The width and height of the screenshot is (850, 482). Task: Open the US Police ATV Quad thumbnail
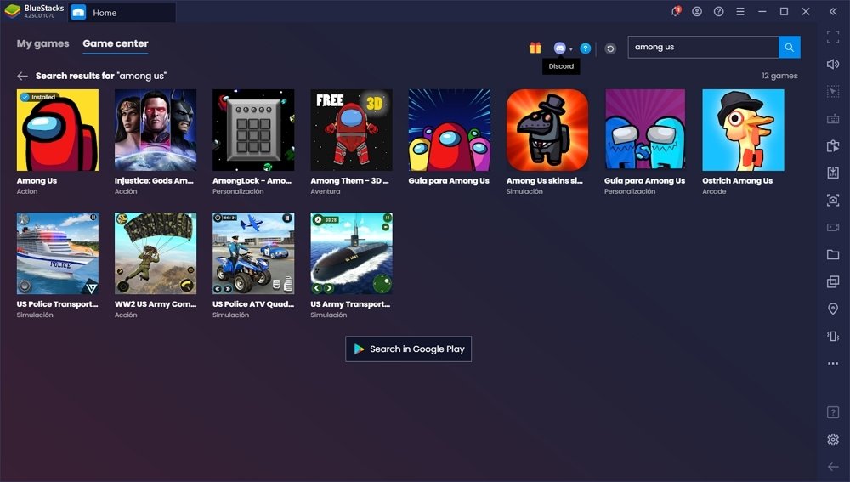[253, 253]
